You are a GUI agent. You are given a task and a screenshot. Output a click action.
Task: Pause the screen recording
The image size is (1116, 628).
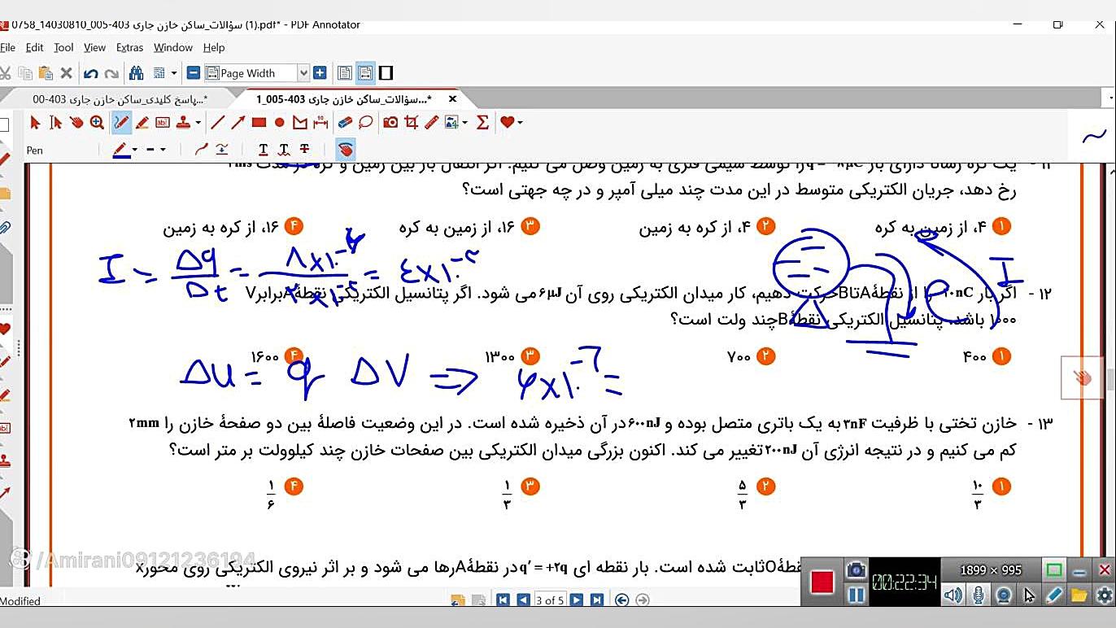coord(856,595)
